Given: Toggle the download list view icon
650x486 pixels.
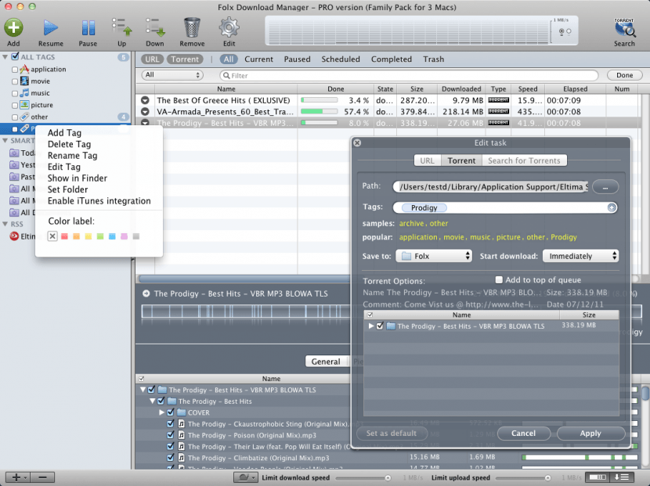Looking at the screenshot, I should (623, 477).
